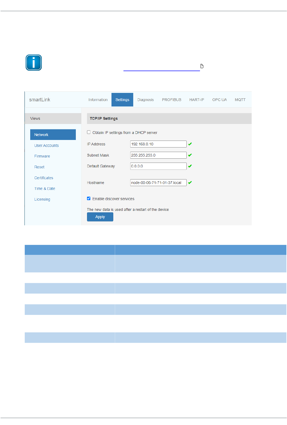
Task: Click the Hostname text field
Action: 158,183
